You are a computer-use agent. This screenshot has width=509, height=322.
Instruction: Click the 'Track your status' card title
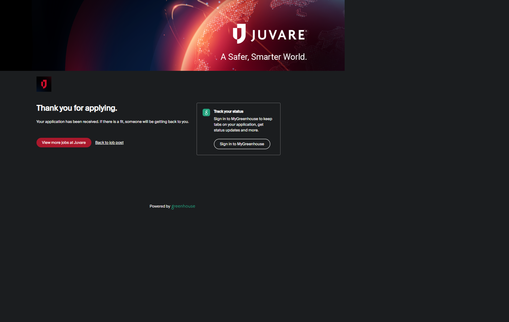tap(228, 112)
